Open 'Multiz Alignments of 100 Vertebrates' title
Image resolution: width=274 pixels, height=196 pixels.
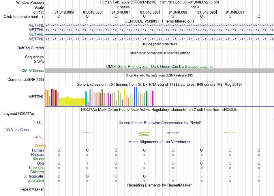[159, 142]
